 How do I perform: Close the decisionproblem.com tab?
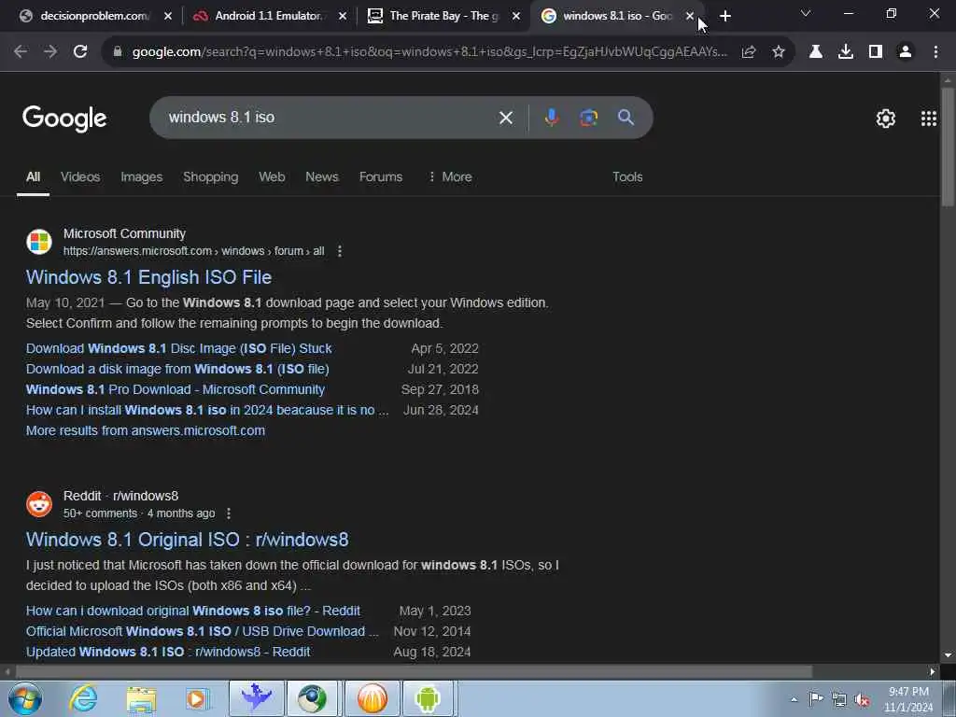point(168,17)
